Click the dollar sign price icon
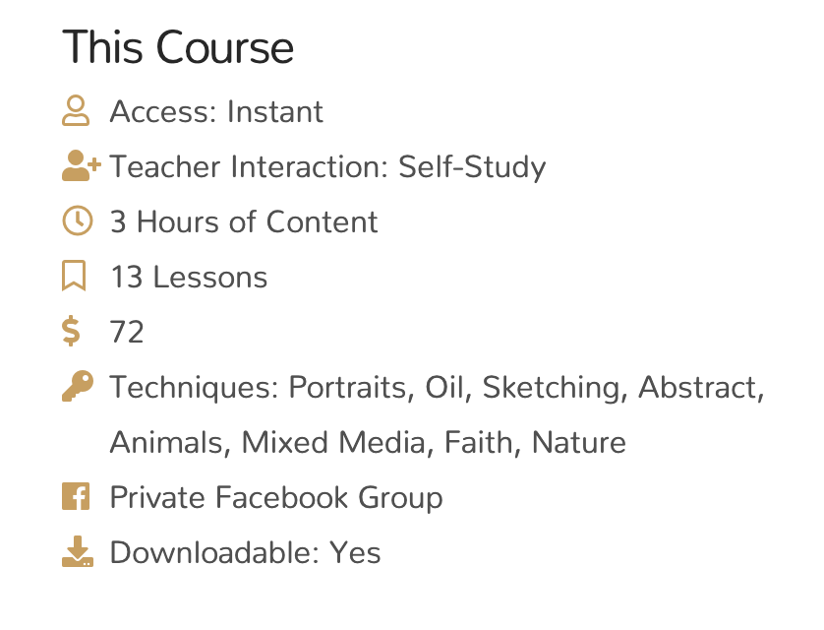Screen dimensions: 824x630 pyautogui.click(x=71, y=331)
